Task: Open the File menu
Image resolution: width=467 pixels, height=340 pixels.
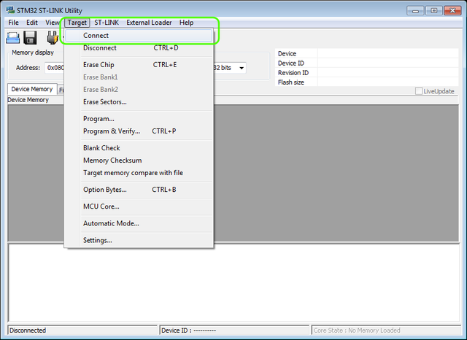Action: [x=13, y=23]
